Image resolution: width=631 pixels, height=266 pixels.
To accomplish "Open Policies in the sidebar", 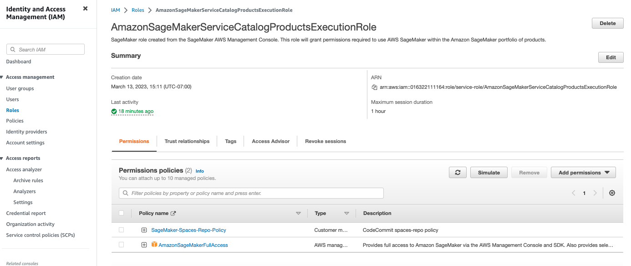I will pos(15,121).
